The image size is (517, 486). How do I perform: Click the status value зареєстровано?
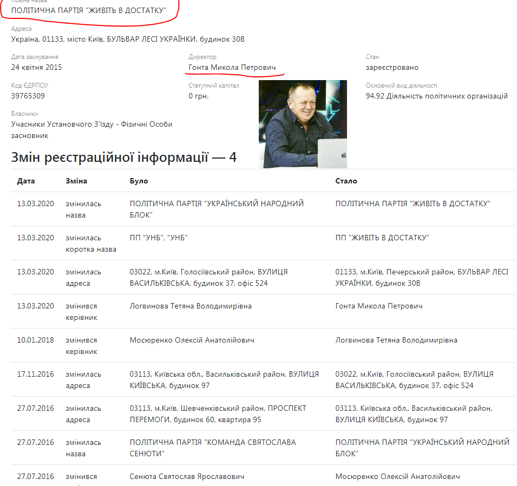(392, 67)
